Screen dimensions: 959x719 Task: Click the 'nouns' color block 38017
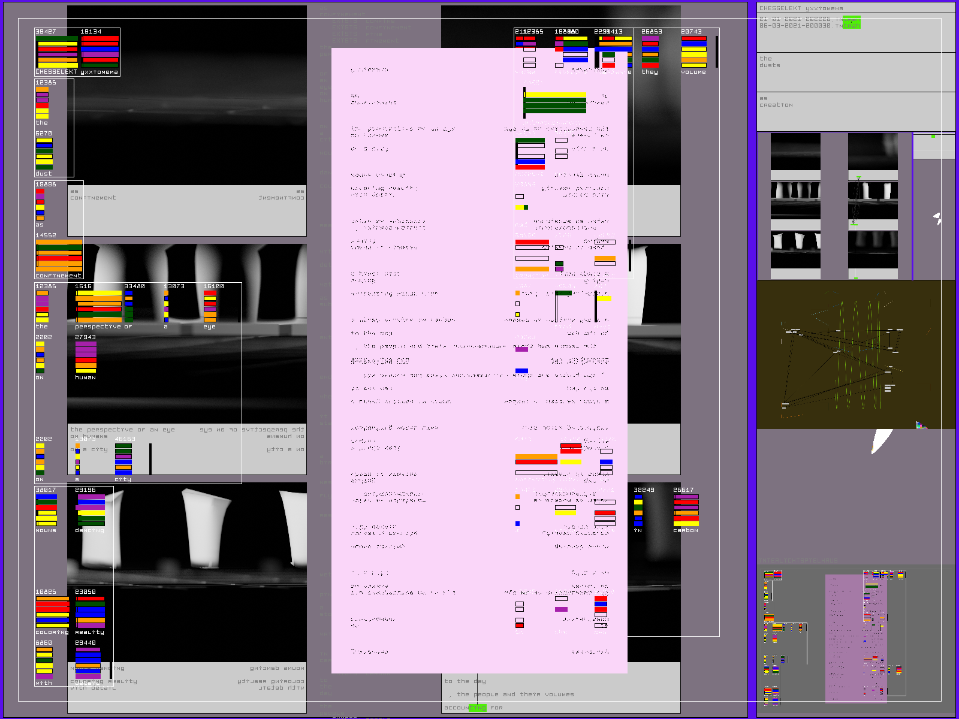pyautogui.click(x=46, y=510)
